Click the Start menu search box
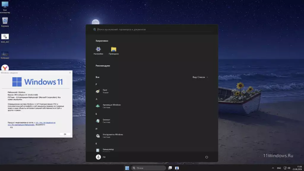304x171 pixels. [152, 29]
